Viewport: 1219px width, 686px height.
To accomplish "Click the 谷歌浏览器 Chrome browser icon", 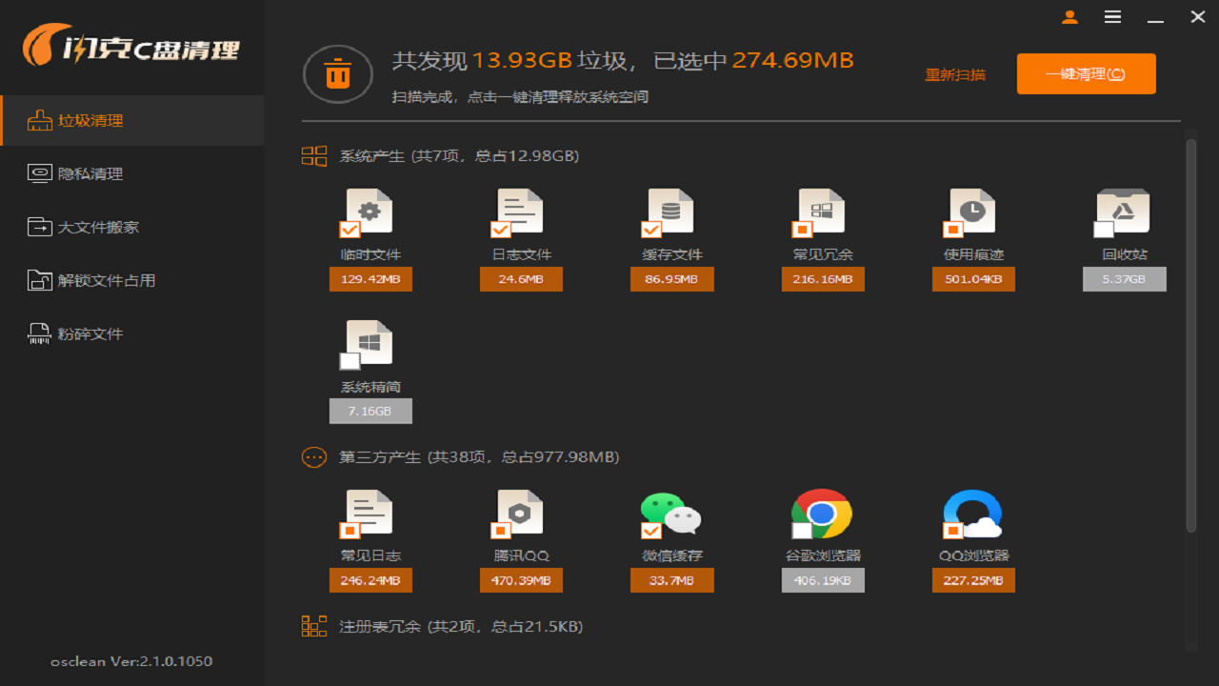I will point(822,513).
